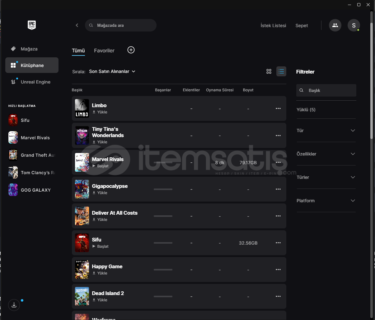The height and width of the screenshot is (320, 375).
Task: Go back using the back arrow
Action: click(x=77, y=25)
